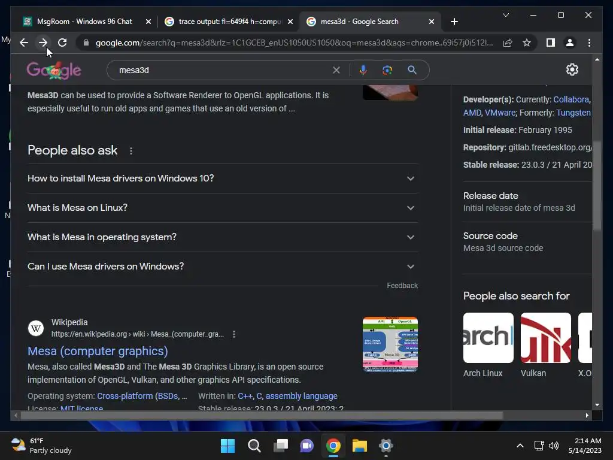Expand Can I use Mesa drivers question
The height and width of the screenshot is (460, 613).
coord(223,267)
